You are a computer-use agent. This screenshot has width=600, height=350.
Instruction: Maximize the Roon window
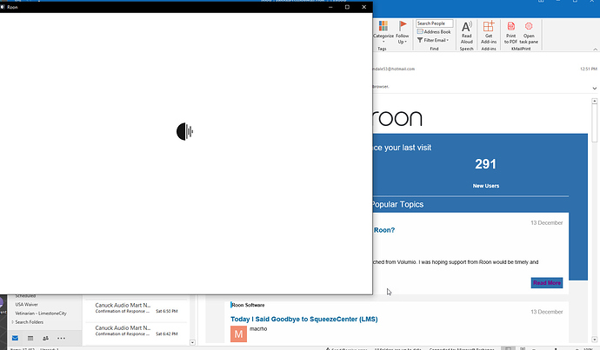point(347,7)
